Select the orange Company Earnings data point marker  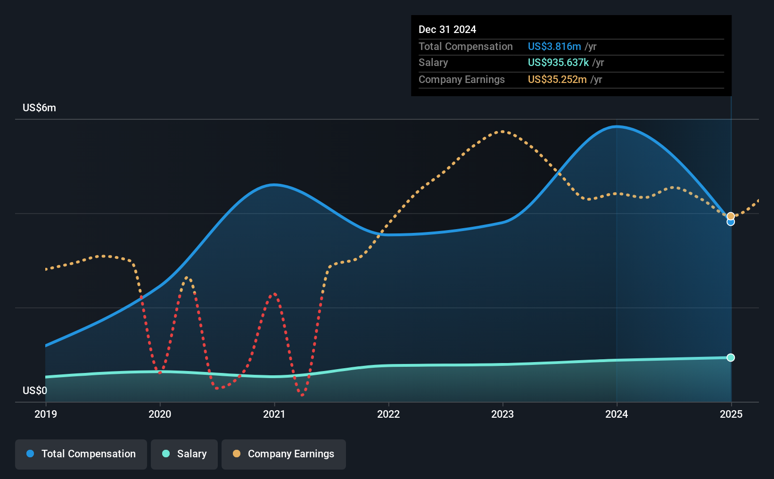[x=731, y=216]
